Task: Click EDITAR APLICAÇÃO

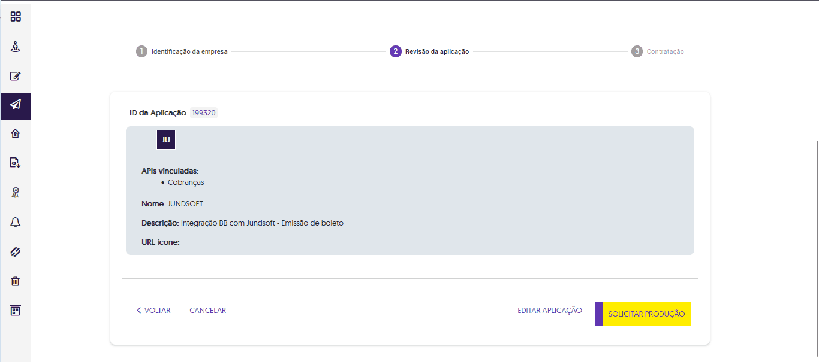Action: coord(549,311)
